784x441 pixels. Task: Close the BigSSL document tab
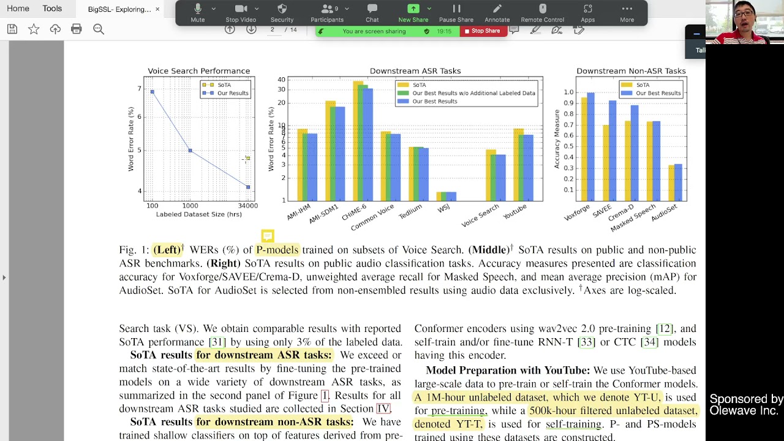(x=157, y=9)
